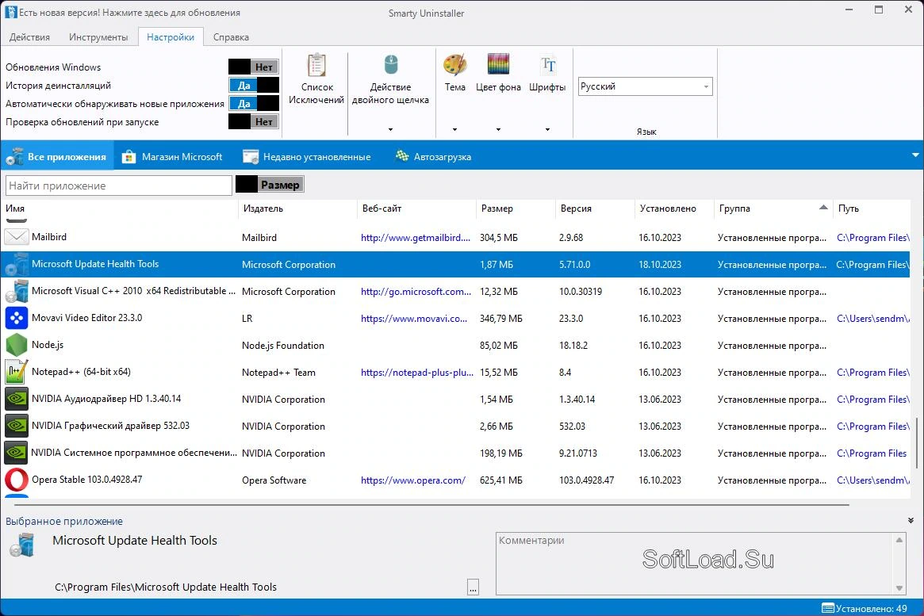924x616 pixels.
Task: Sort by the Имя column header
Action: [x=120, y=209]
